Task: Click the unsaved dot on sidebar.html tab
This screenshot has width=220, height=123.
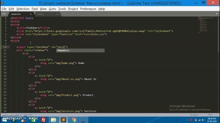Action: point(31,14)
